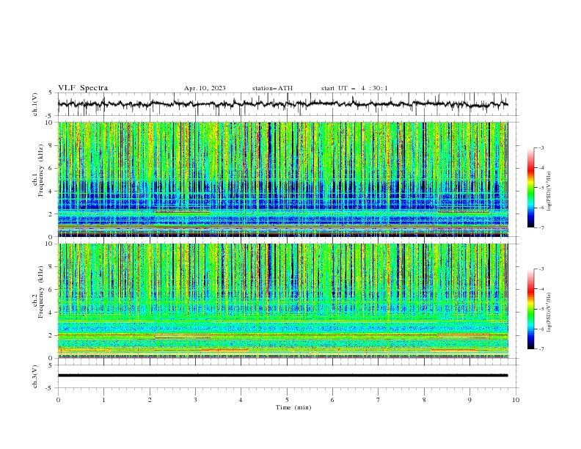Click the "-7" tick on the lower colorbar

point(541,349)
